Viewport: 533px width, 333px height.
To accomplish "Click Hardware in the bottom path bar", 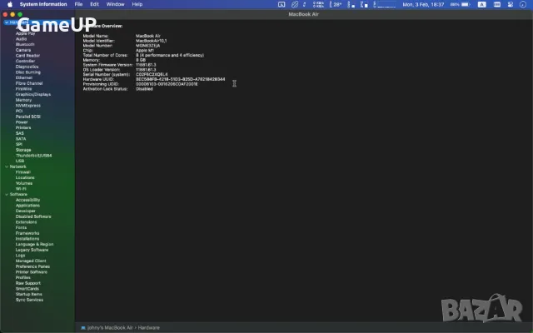I will tap(149, 327).
